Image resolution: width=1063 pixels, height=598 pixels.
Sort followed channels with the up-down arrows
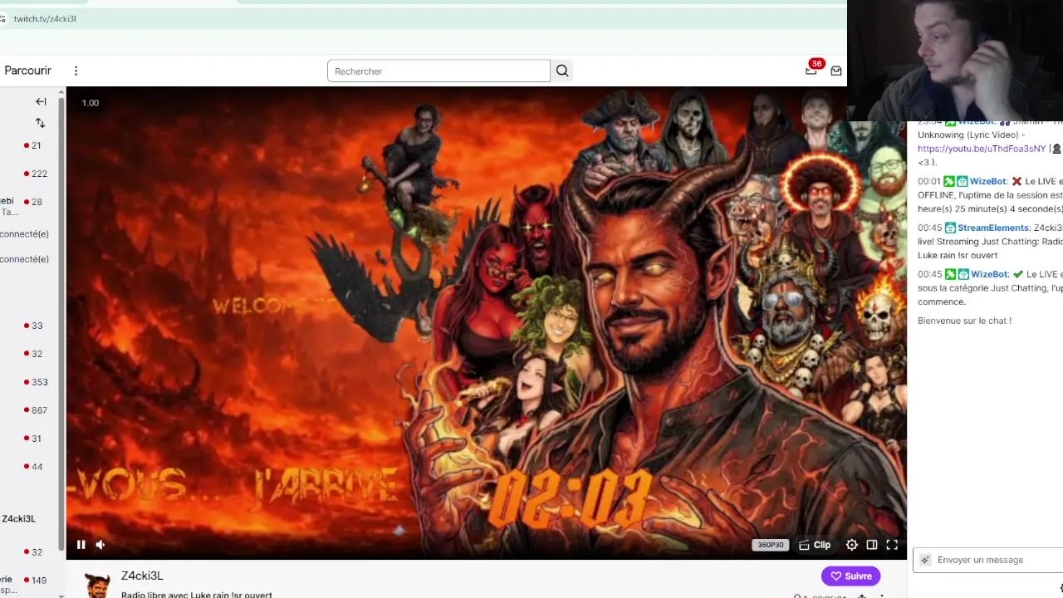click(40, 123)
